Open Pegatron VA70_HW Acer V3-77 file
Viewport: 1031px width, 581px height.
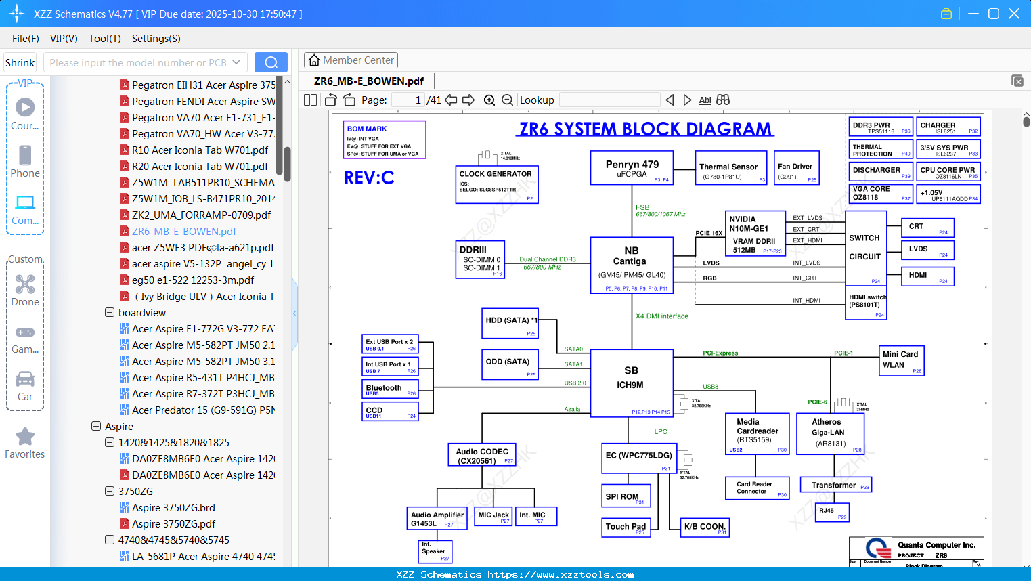coord(204,133)
